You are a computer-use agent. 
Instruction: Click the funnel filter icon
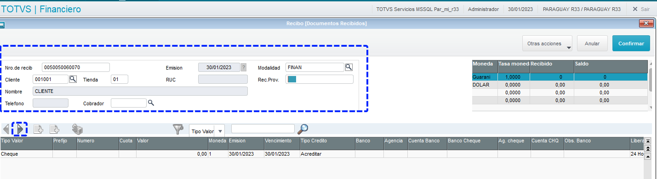coord(178,130)
